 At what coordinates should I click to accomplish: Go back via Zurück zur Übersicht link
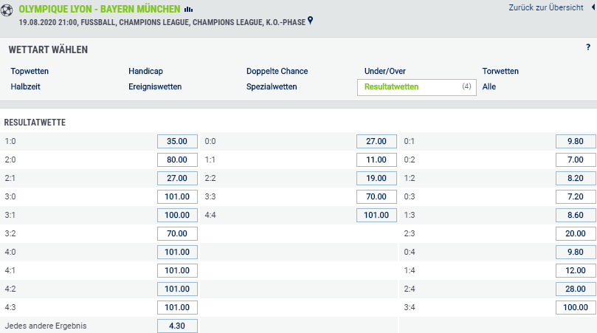[545, 7]
